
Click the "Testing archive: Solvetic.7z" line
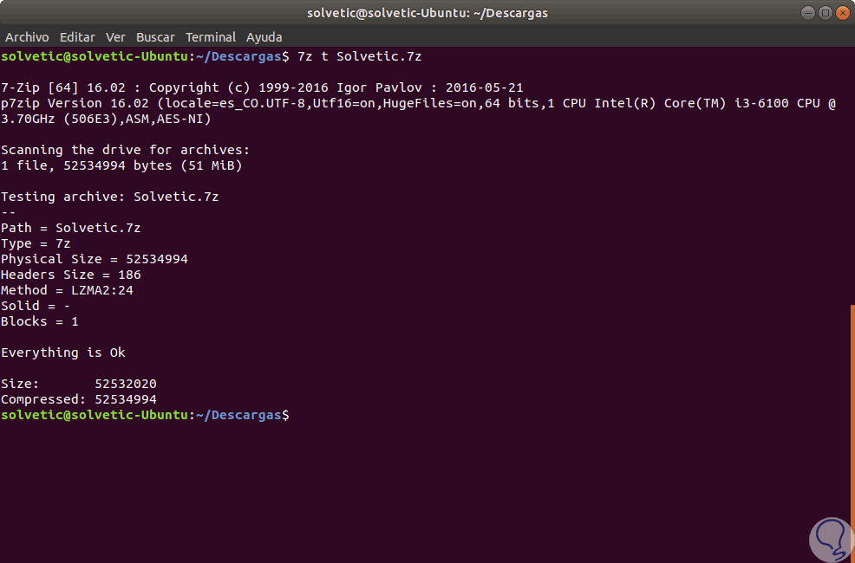coord(110,197)
